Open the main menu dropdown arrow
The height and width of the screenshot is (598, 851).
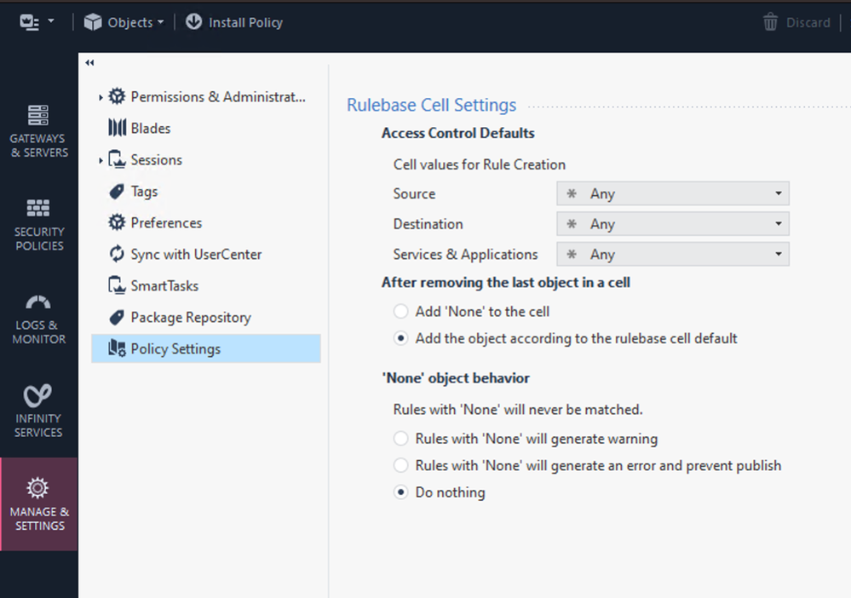tap(51, 21)
